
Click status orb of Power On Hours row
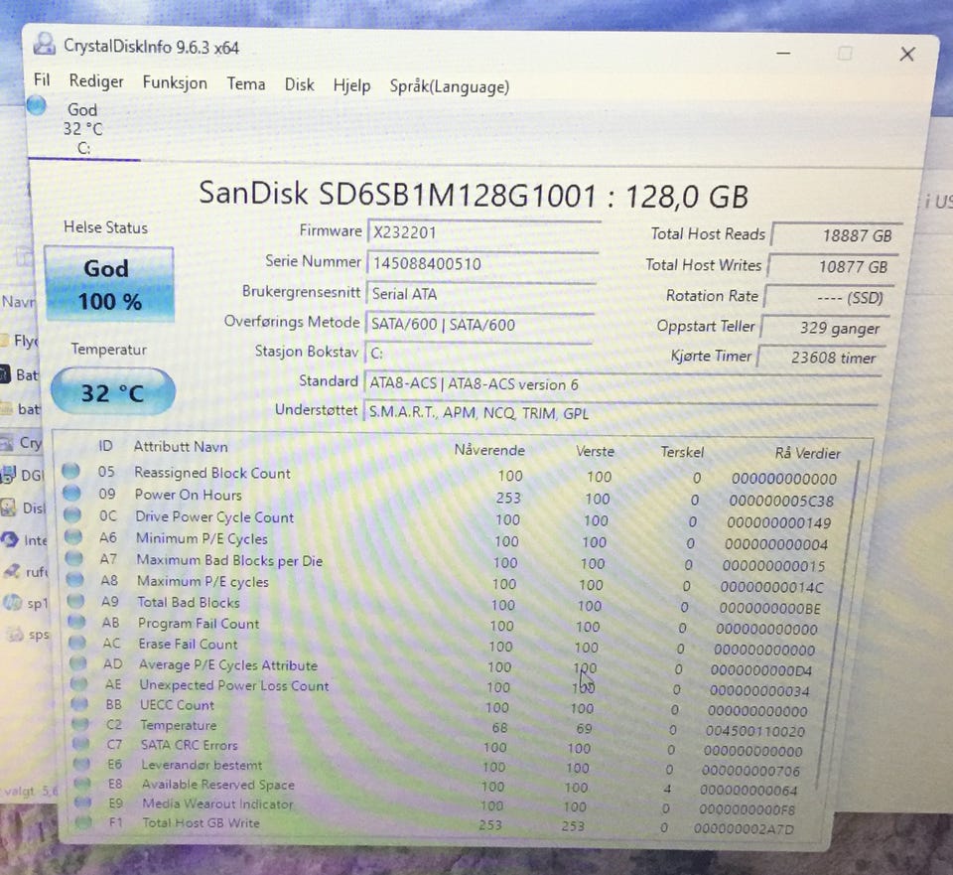coord(71,492)
